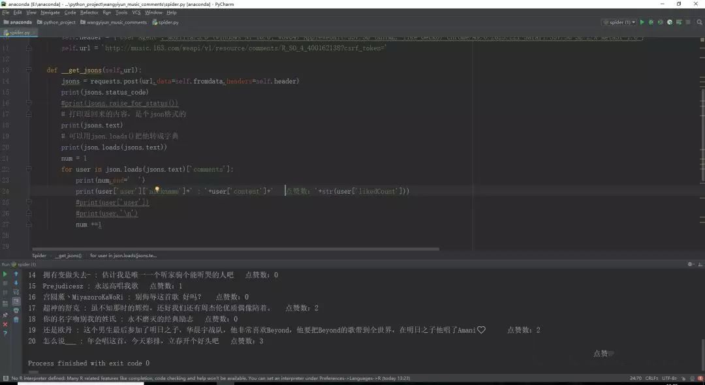Toggle fold marker on line 25

coord(29,202)
